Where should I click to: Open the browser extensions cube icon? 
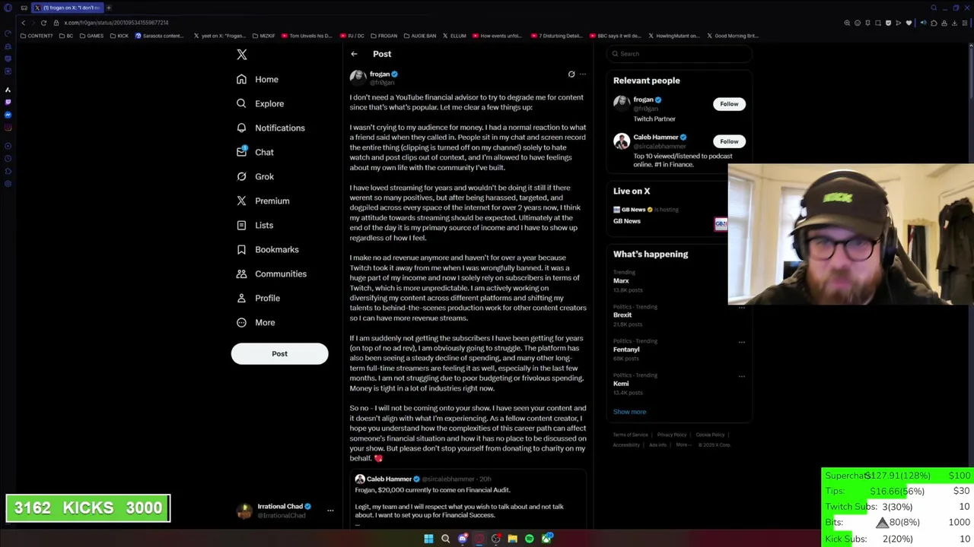coord(934,23)
